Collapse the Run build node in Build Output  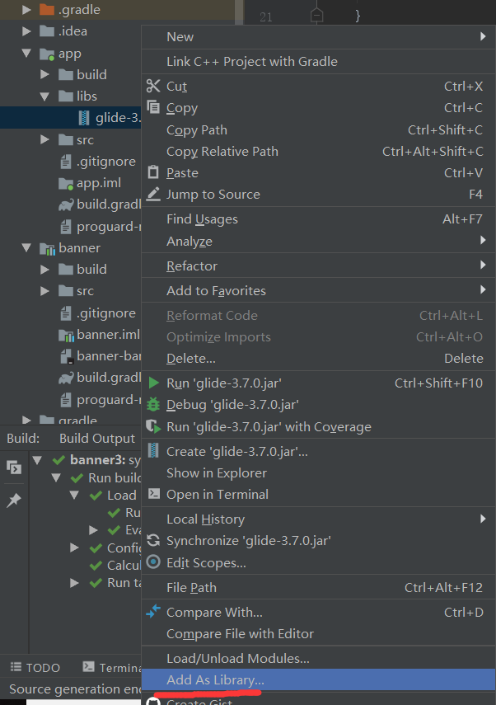(x=56, y=477)
